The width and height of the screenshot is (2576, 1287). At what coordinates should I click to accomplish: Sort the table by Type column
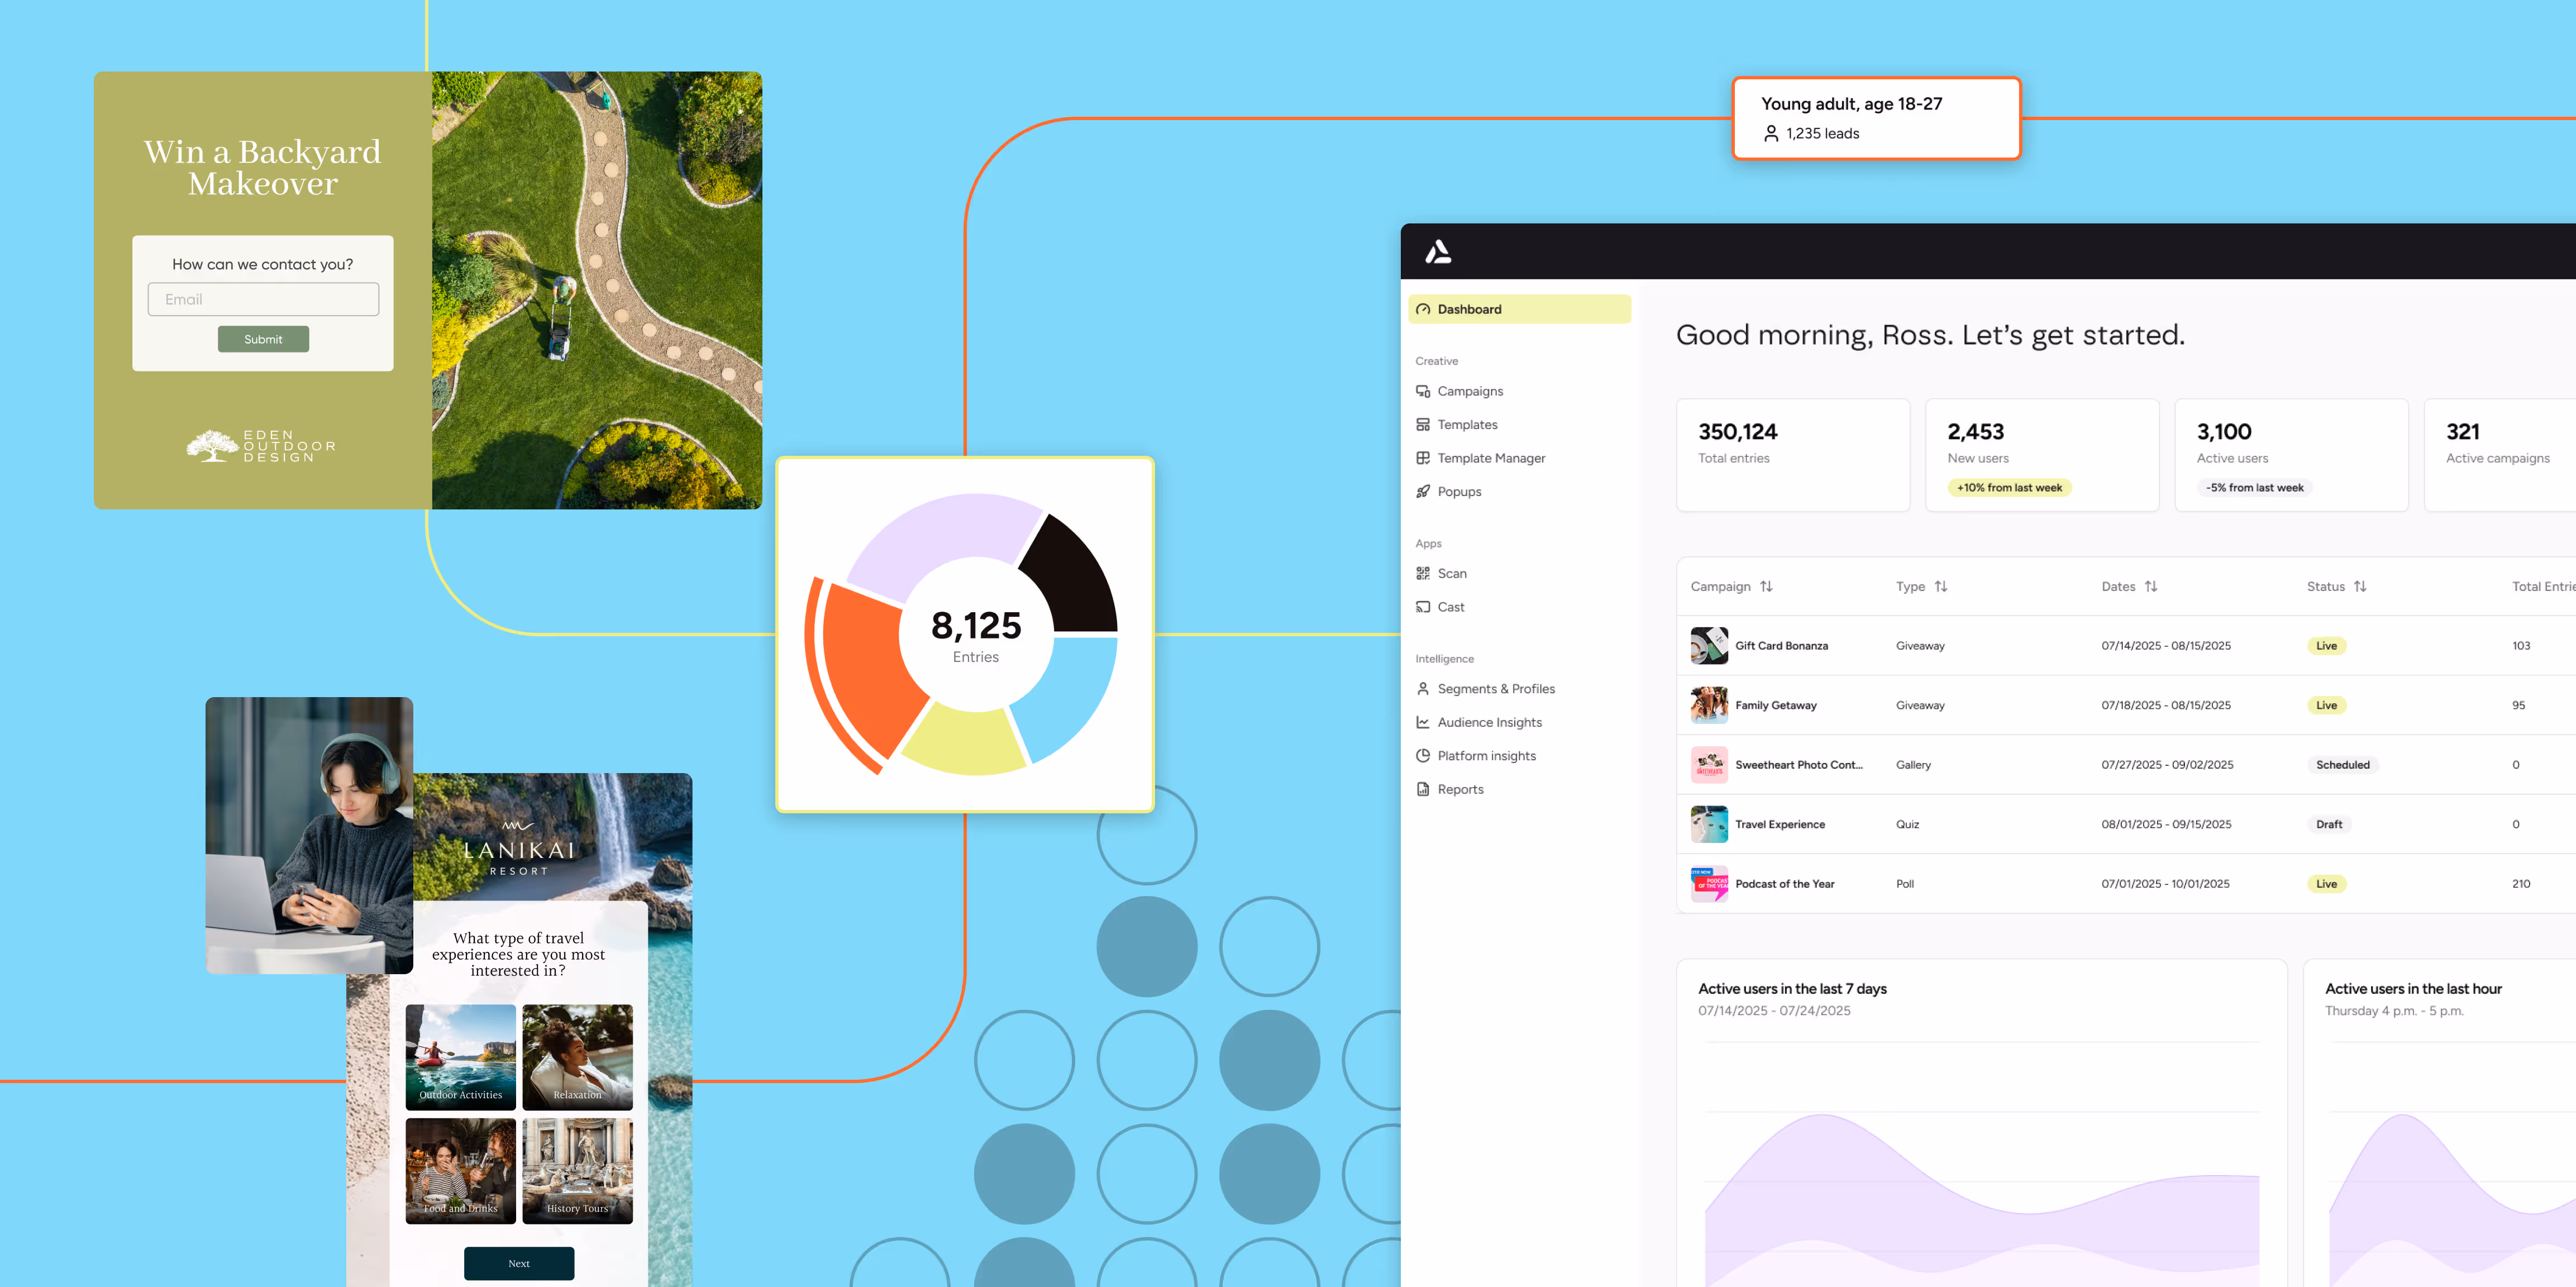pyautogui.click(x=1941, y=587)
